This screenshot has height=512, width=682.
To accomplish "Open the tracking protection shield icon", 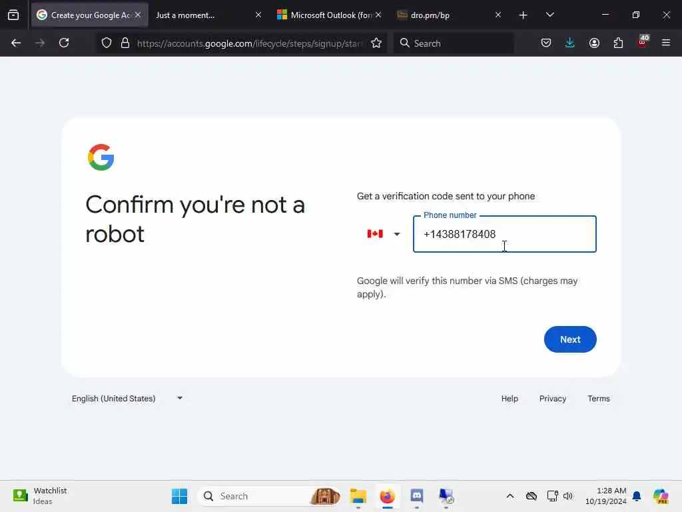I will pyautogui.click(x=107, y=43).
